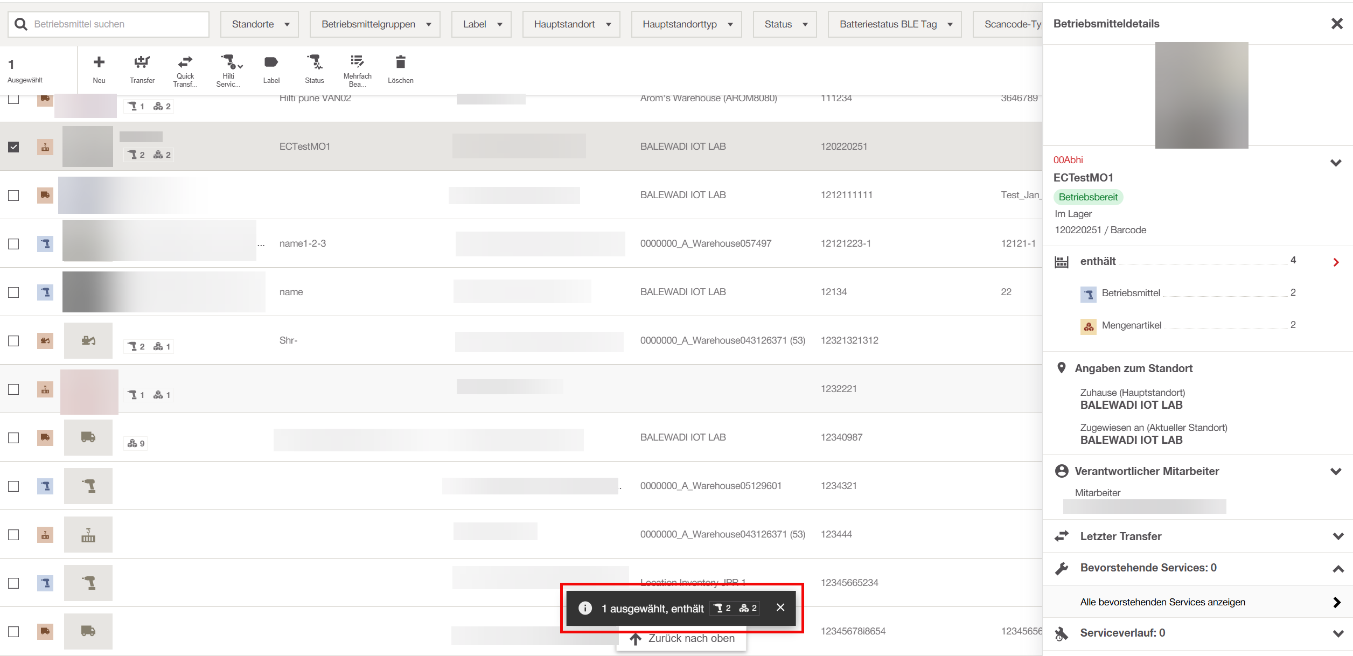Click the Status toolbar icon
Screen dimensions: 1353x656
click(x=314, y=62)
